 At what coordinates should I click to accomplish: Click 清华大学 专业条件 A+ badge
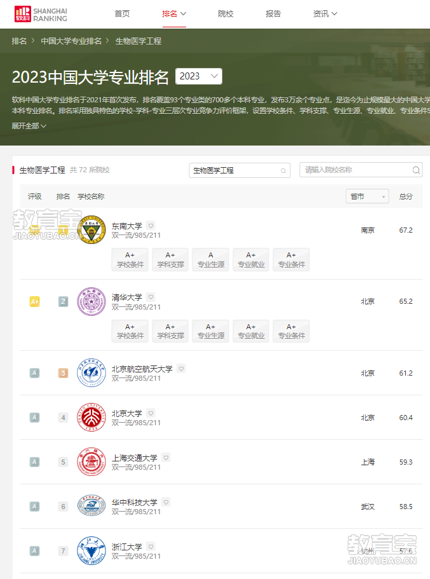(292, 331)
